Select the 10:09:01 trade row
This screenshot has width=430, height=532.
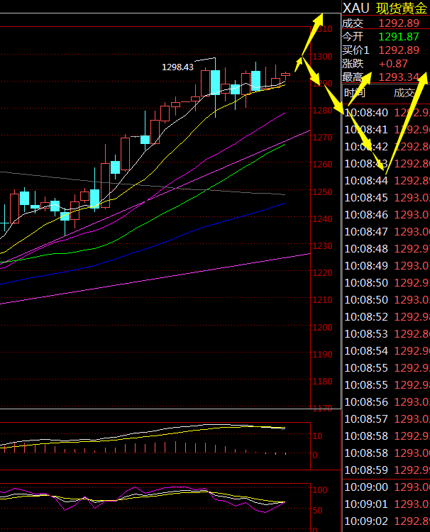coord(386,504)
